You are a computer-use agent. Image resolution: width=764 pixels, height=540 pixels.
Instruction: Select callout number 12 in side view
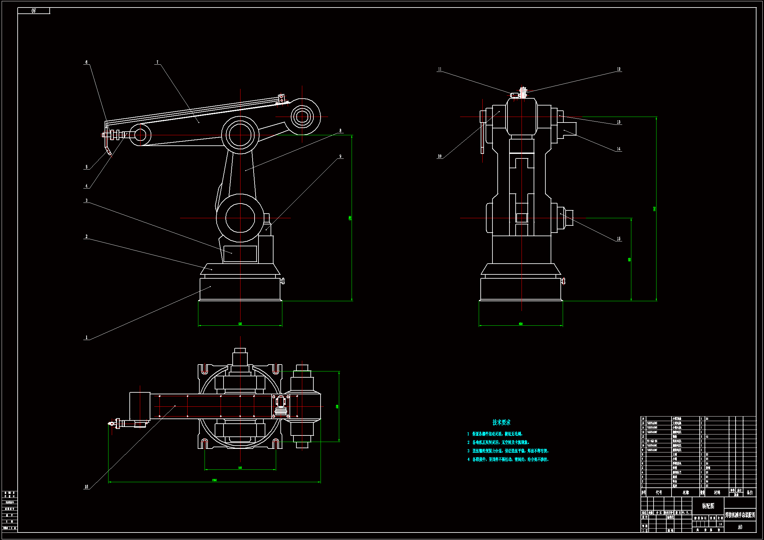tap(619, 69)
